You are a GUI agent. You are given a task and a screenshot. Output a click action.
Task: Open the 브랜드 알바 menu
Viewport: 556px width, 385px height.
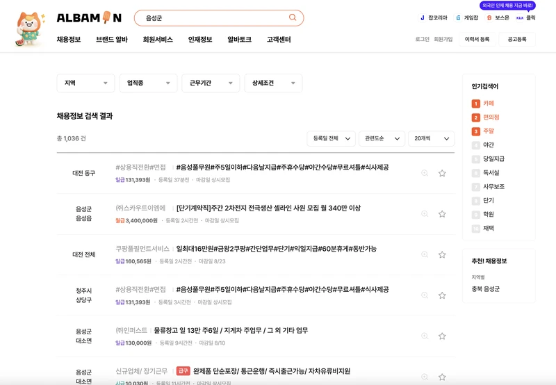[x=112, y=40]
